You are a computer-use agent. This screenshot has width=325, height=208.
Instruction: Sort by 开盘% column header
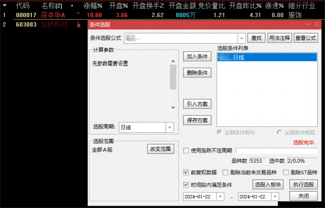[119, 6]
